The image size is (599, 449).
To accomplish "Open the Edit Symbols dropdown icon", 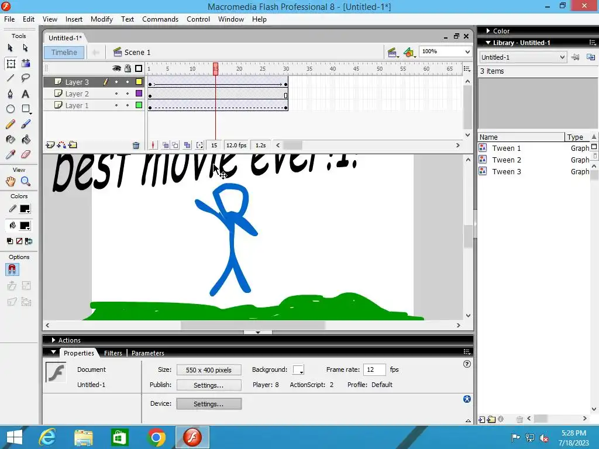I will click(x=409, y=52).
